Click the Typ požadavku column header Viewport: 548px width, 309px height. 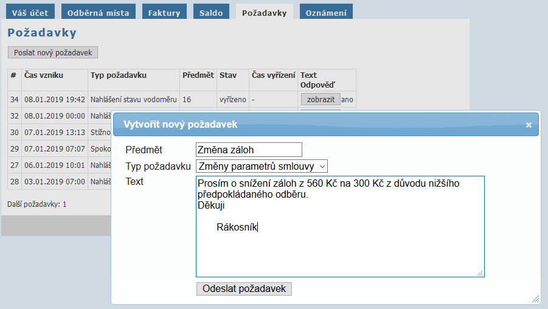pyautogui.click(x=119, y=75)
